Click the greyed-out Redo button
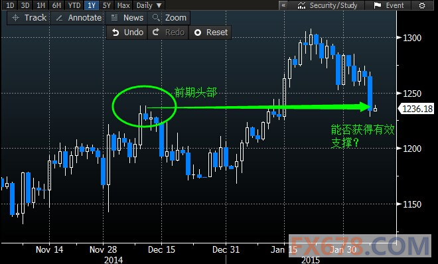438x264 pixels. tap(169, 33)
